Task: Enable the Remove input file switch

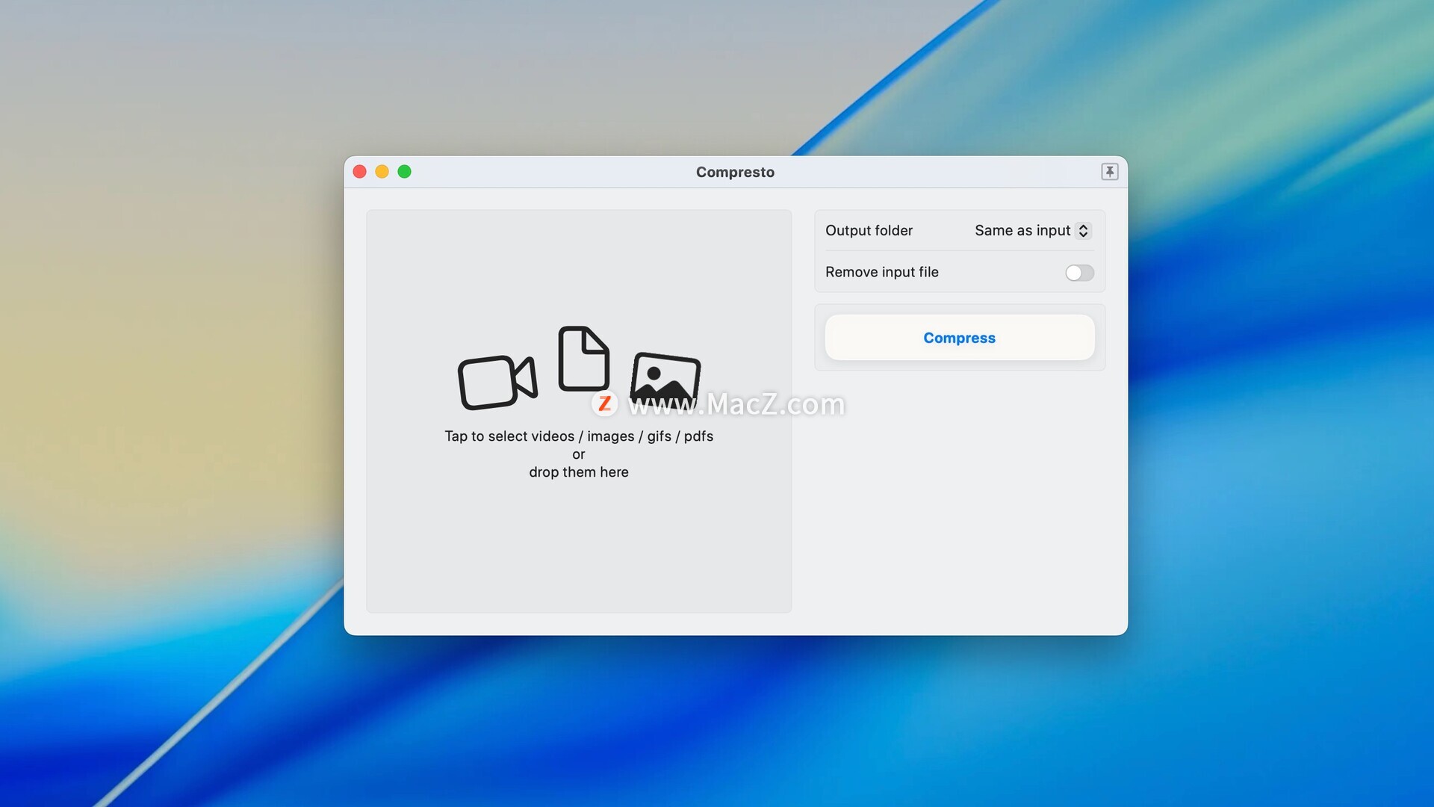Action: pos(1079,273)
